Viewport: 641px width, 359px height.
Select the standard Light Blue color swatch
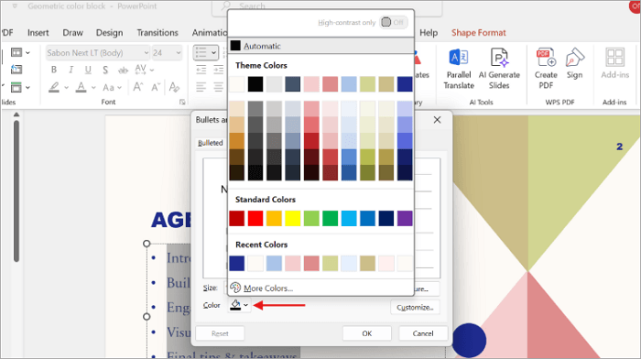pos(349,218)
